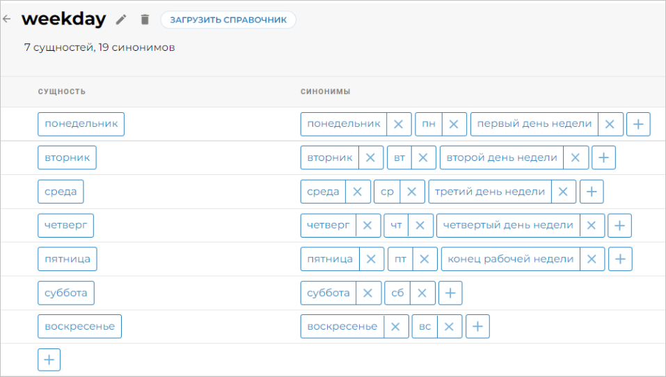This screenshot has height=377, width=666.
Task: Add a synonym for суббота
Action: click(x=450, y=293)
